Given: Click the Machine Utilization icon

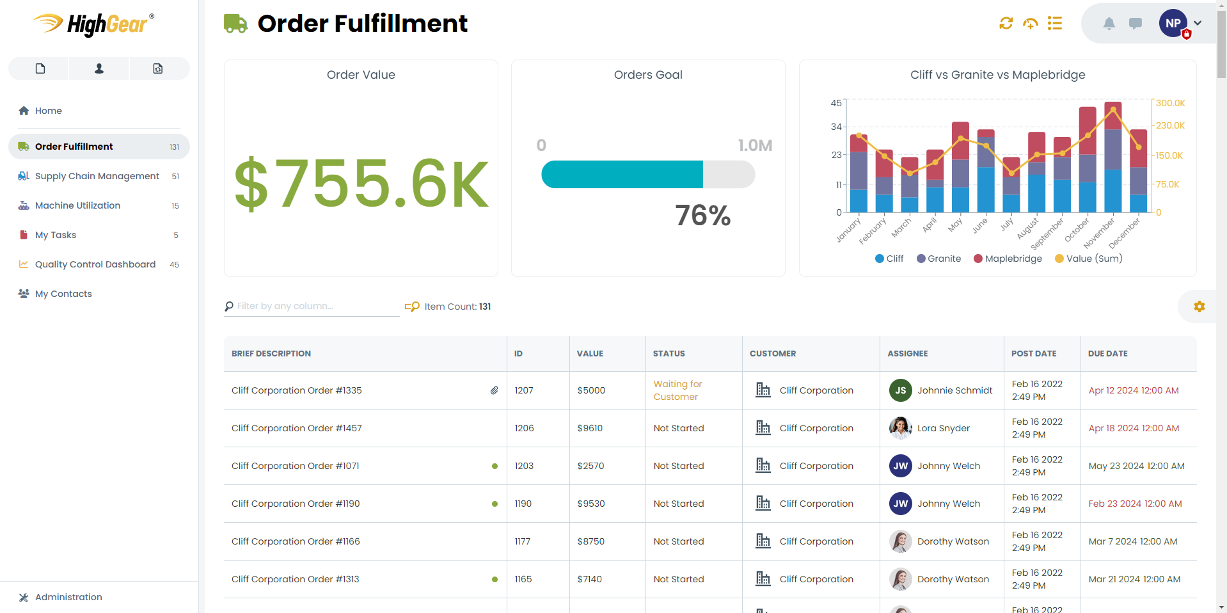Looking at the screenshot, I should pyautogui.click(x=24, y=205).
